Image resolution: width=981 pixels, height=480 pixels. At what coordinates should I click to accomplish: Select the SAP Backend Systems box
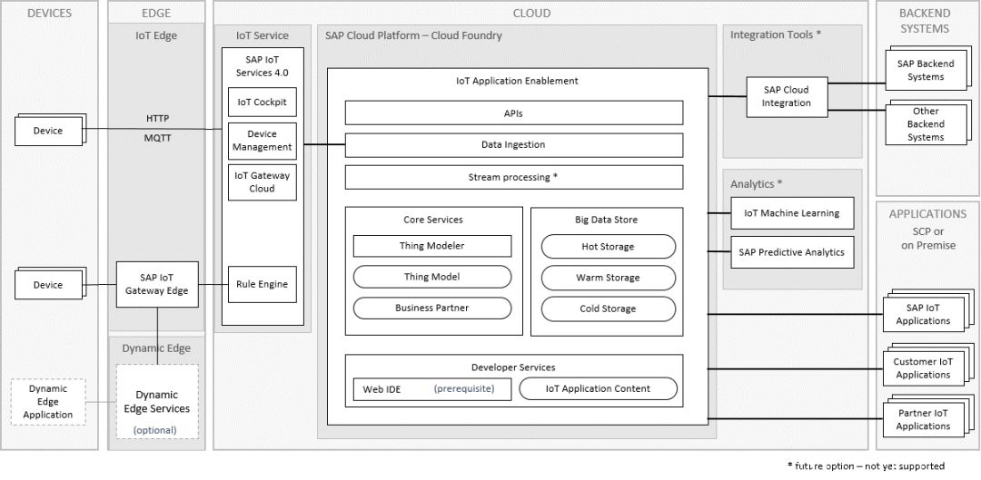tap(926, 70)
